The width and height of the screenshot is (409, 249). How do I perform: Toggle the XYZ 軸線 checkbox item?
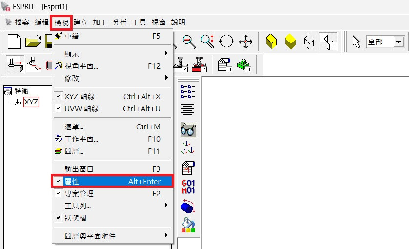click(x=112, y=97)
